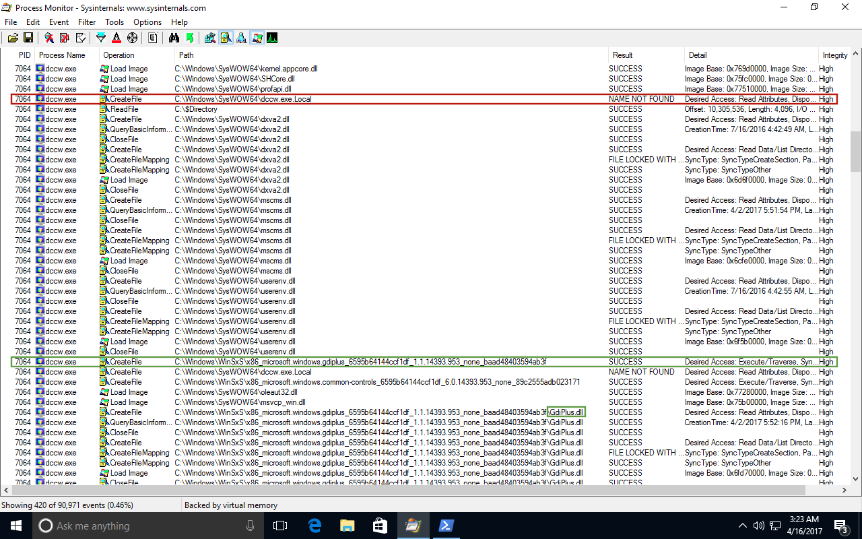Viewport: 862px width, 539px height.
Task: Open the Help menu
Action: coord(180,22)
